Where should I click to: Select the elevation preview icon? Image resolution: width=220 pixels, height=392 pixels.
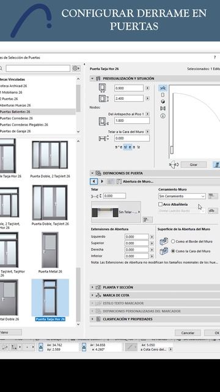coord(163,95)
